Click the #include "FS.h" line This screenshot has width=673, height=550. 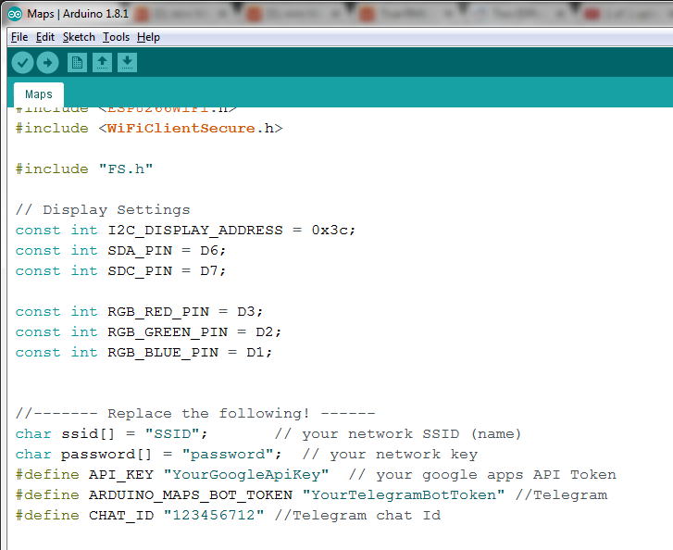(84, 169)
